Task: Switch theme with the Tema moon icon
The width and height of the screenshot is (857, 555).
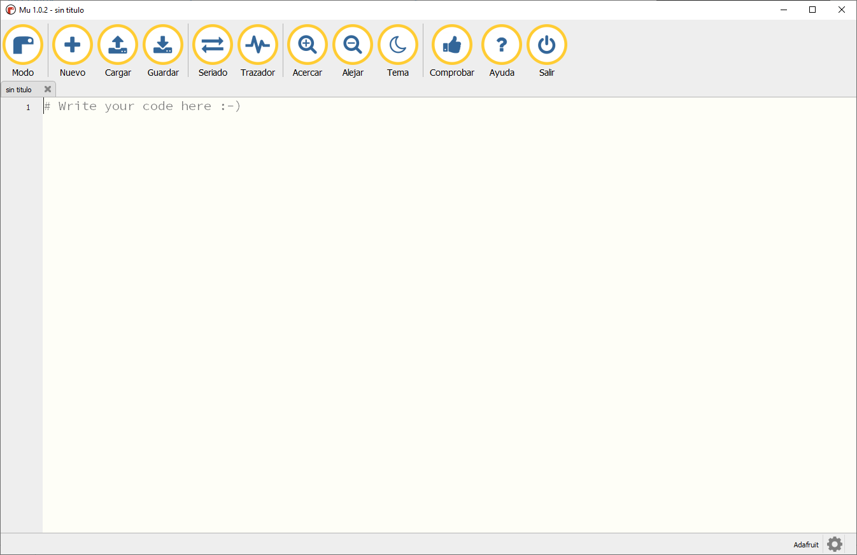Action: click(x=398, y=51)
